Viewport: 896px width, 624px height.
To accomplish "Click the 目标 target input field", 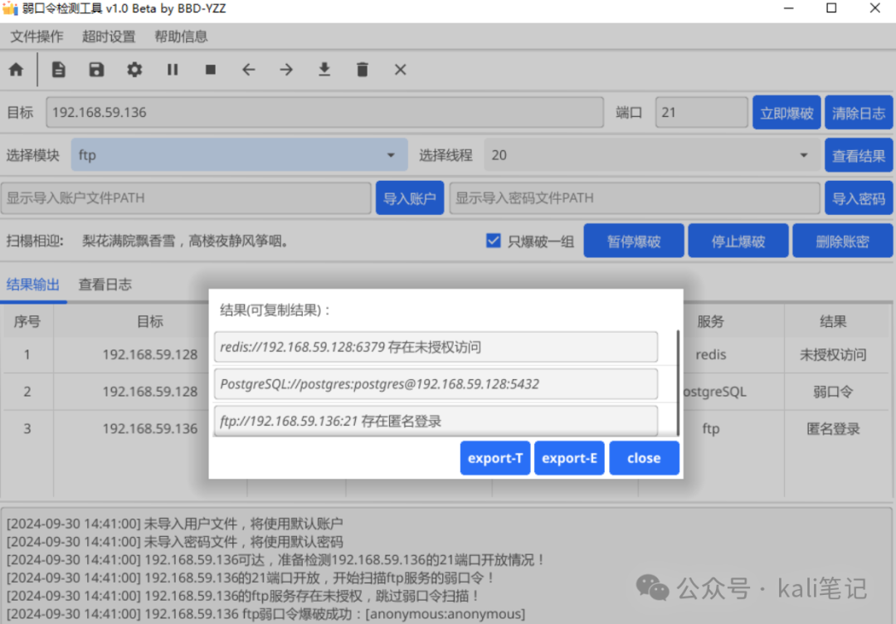I will [324, 112].
